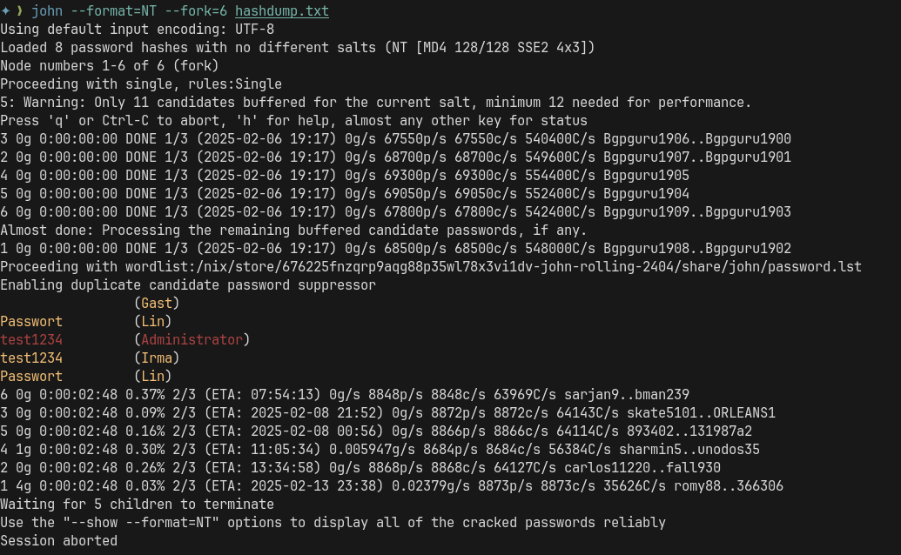Click the underlined hashdump.txt filename
Image resolution: width=901 pixels, height=555 pixels.
282,11
